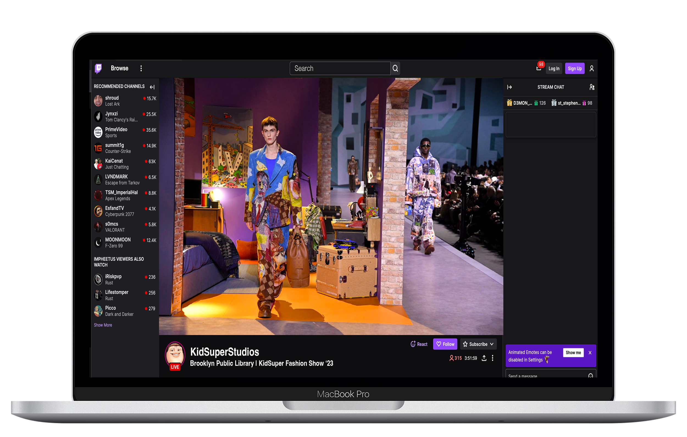This screenshot has width=687, height=437.
Task: Share the stream via share icon
Action: [x=484, y=358]
